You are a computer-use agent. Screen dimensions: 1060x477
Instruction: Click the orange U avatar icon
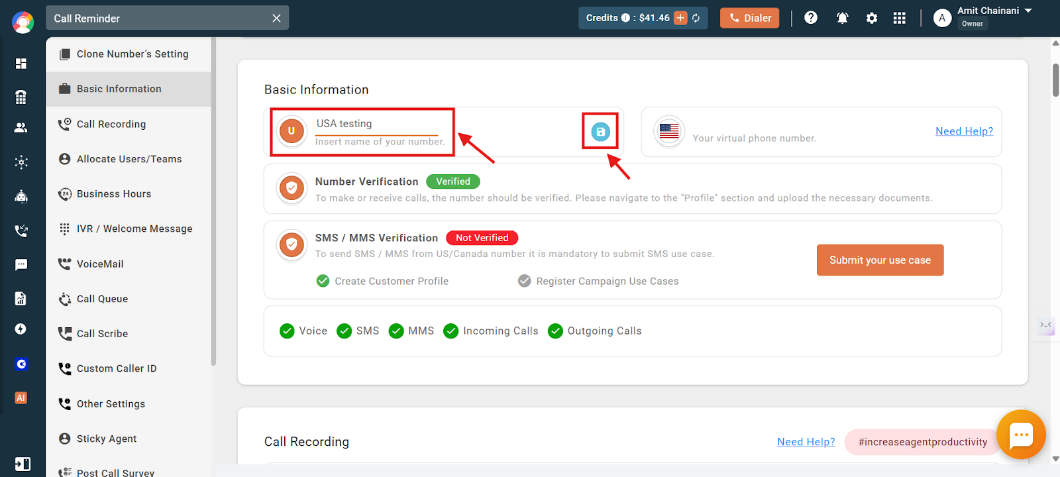(291, 131)
